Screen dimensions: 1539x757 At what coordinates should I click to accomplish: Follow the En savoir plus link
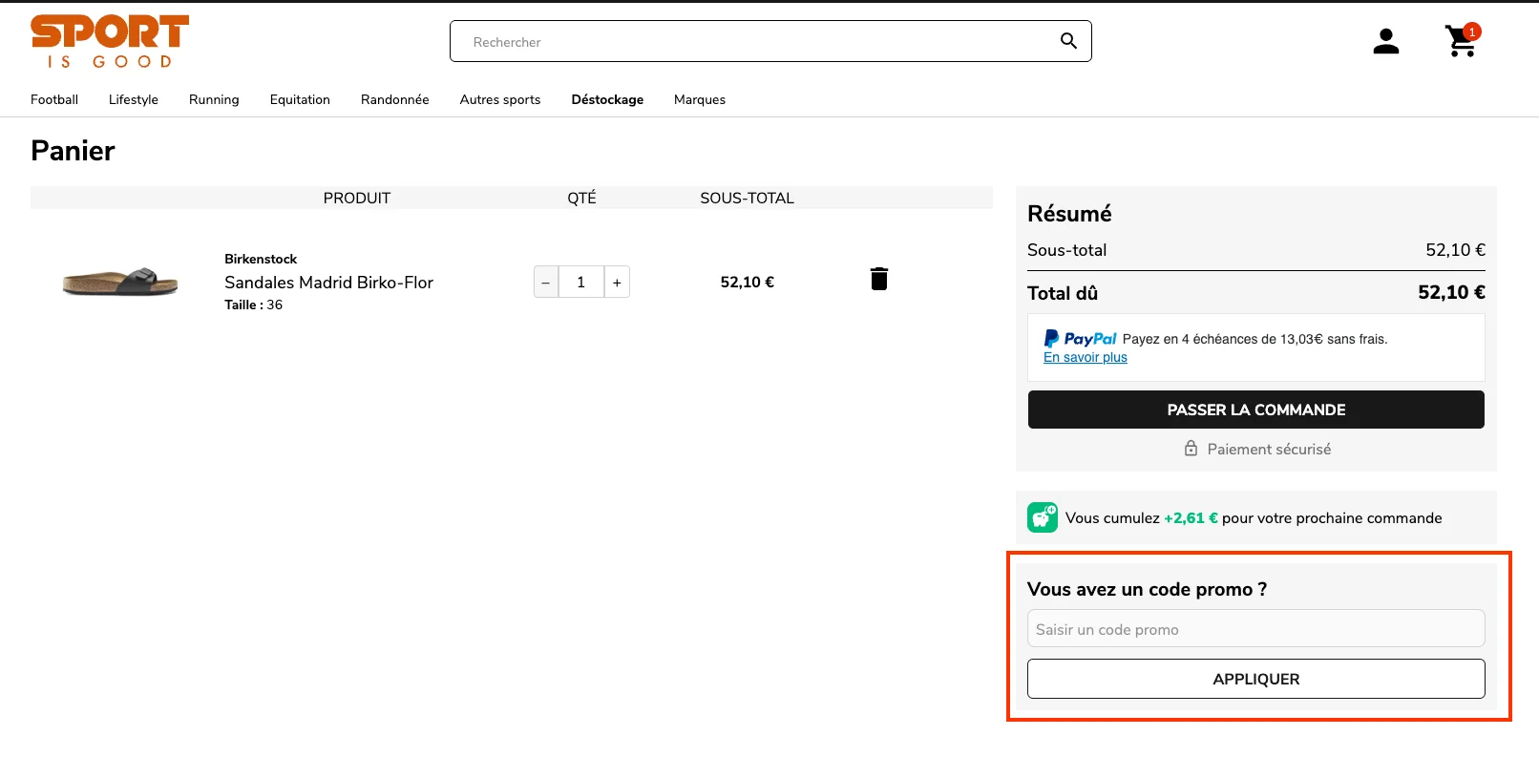pos(1086,357)
